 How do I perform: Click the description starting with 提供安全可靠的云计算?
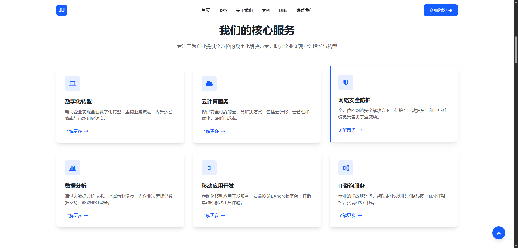tap(255, 115)
